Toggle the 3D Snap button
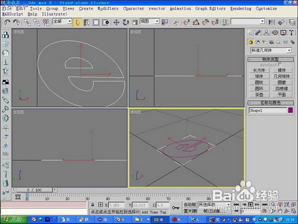The image size is (298, 224). point(187,22)
